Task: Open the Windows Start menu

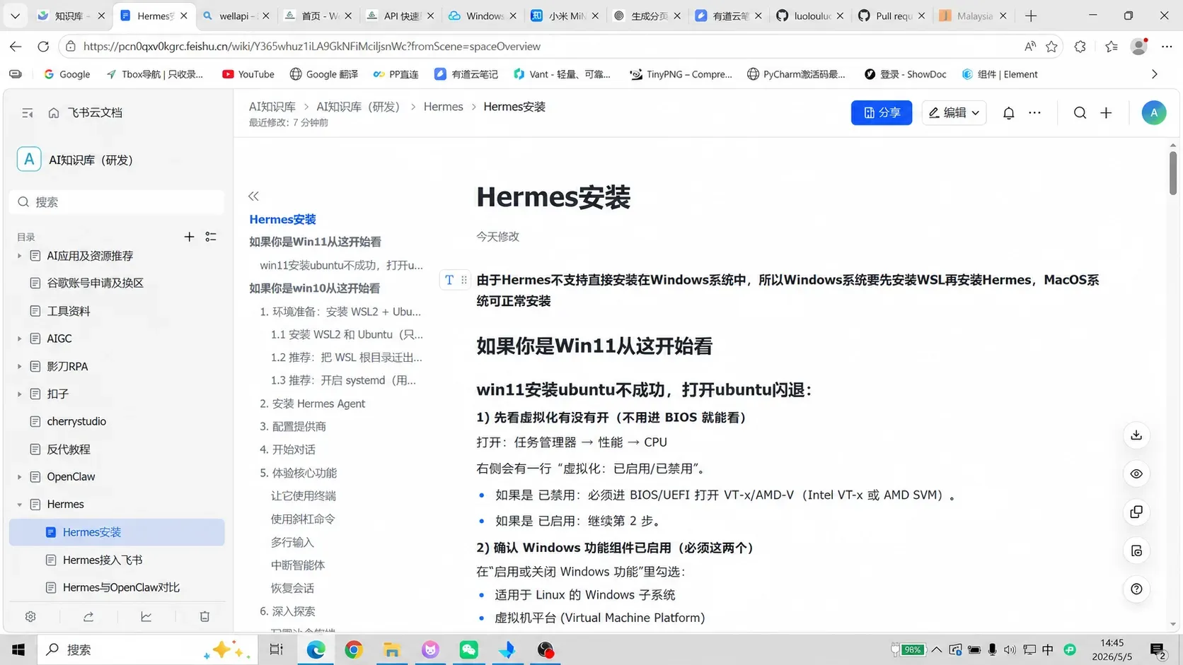Action: pos(18,649)
